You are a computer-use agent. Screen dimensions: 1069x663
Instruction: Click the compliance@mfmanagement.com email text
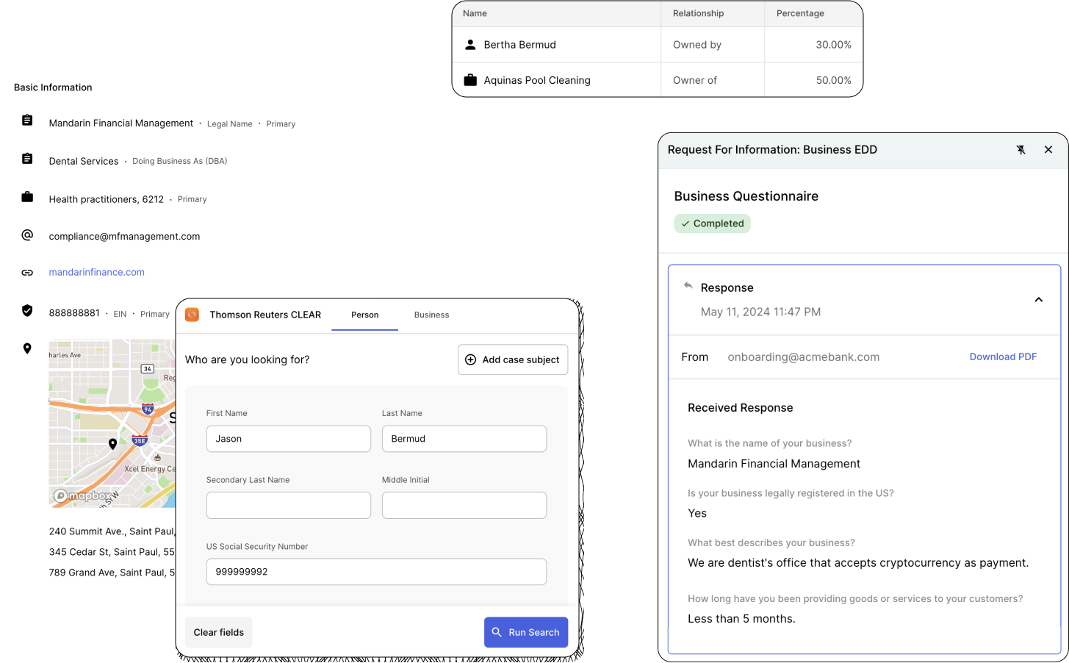click(124, 236)
